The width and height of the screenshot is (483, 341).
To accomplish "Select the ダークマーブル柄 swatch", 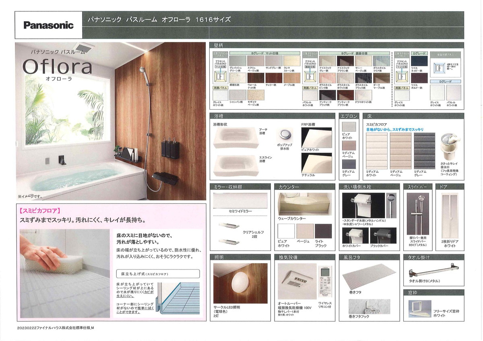I will point(381,78).
